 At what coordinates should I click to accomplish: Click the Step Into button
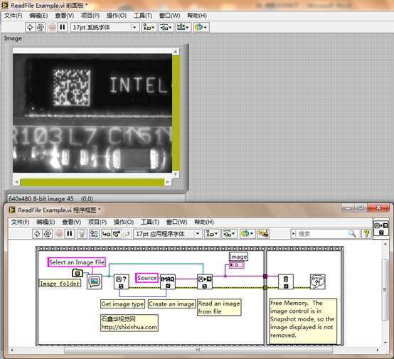click(x=106, y=234)
